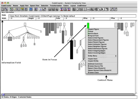Choose Select Neighbor Figures
This screenshot has height=99, width=138.
102,46
